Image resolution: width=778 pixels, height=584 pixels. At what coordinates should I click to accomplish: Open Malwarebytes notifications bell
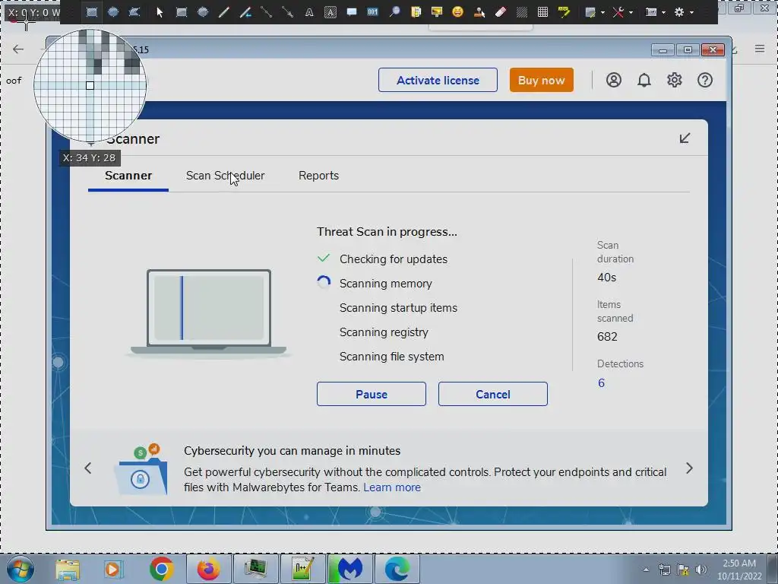(x=644, y=80)
